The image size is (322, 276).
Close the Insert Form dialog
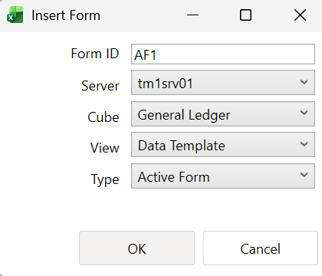(300, 15)
